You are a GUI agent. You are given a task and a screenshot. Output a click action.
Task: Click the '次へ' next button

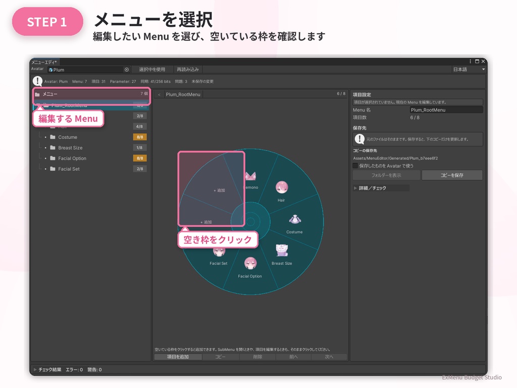[329, 357]
